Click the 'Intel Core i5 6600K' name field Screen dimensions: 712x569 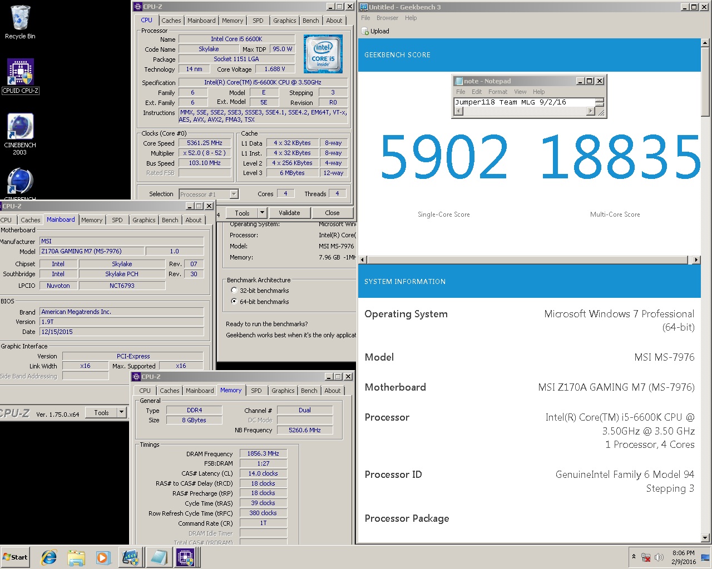(236, 39)
